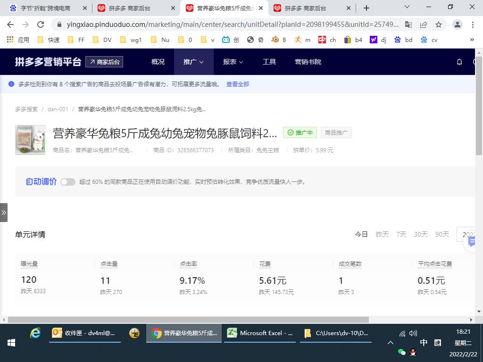Viewport: 483px width, 362px height.
Task: Switch to the 字节"折戟"跨境电商 browser tab
Action: (45, 8)
